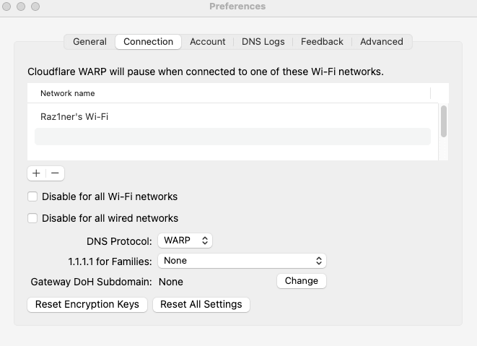Open the Advanced tab
The image size is (477, 346).
point(382,42)
